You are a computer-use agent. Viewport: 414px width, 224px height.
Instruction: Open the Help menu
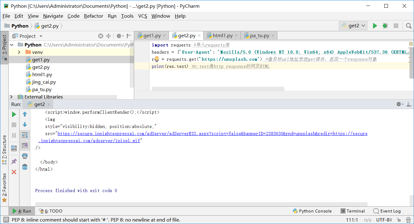pyautogui.click(x=180, y=16)
